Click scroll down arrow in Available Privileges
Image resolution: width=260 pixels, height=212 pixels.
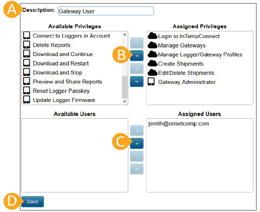coord(125,101)
